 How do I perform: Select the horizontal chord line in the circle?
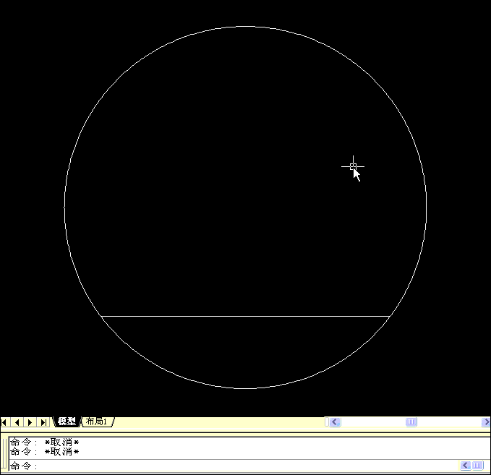pyautogui.click(x=245, y=316)
